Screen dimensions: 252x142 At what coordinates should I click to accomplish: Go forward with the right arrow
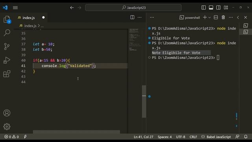tap(80, 7)
